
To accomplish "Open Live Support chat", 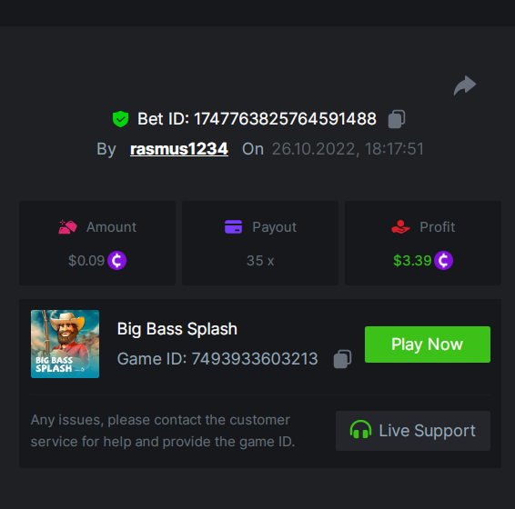I will (413, 431).
